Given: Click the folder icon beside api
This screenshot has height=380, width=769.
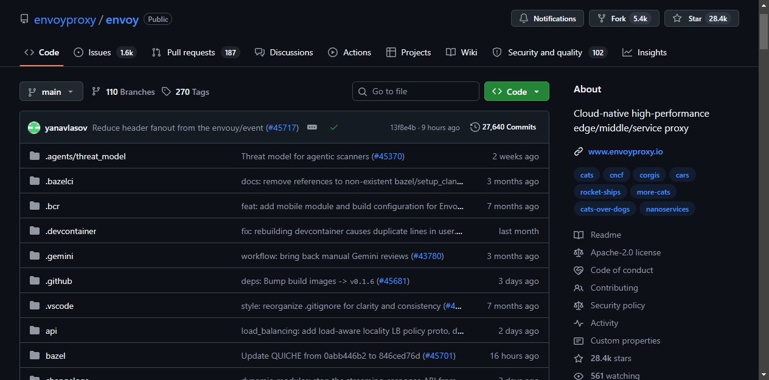Looking at the screenshot, I should point(34,331).
